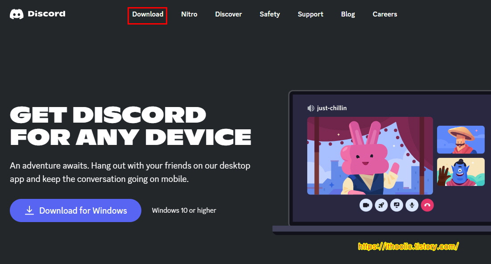The image size is (491, 264).
Task: Click the red hang up icon
Action: click(x=427, y=205)
